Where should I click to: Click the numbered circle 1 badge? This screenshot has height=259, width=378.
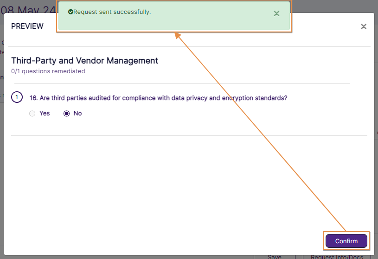pos(17,97)
